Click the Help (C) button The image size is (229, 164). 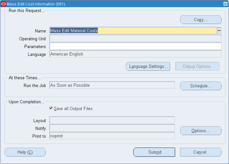point(25,152)
